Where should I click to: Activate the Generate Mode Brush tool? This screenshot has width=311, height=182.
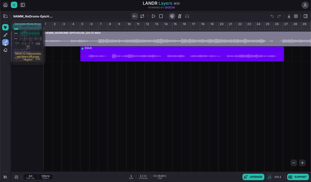pyautogui.click(x=5, y=42)
